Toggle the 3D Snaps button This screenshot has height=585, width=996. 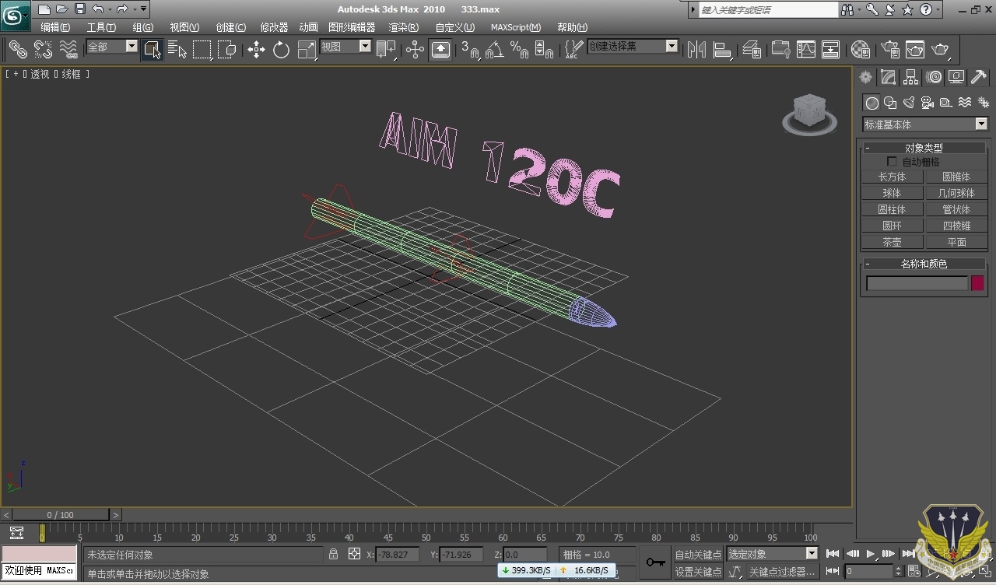point(469,49)
